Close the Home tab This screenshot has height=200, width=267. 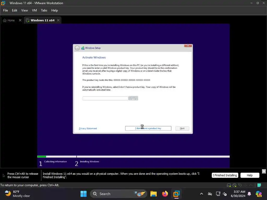click(x=20, y=20)
